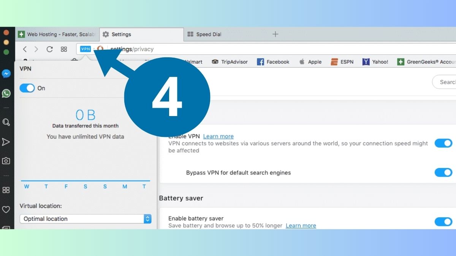This screenshot has height=256, width=456.
Task: Open WhatsApp in the sidebar
Action: 6,93
